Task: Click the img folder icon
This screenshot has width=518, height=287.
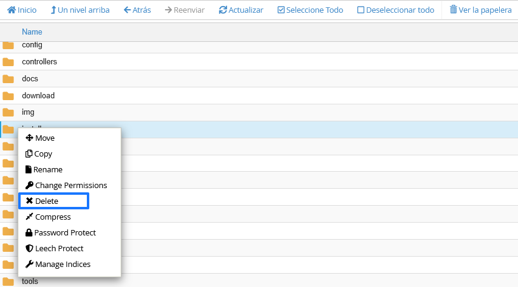Action: click(9, 113)
